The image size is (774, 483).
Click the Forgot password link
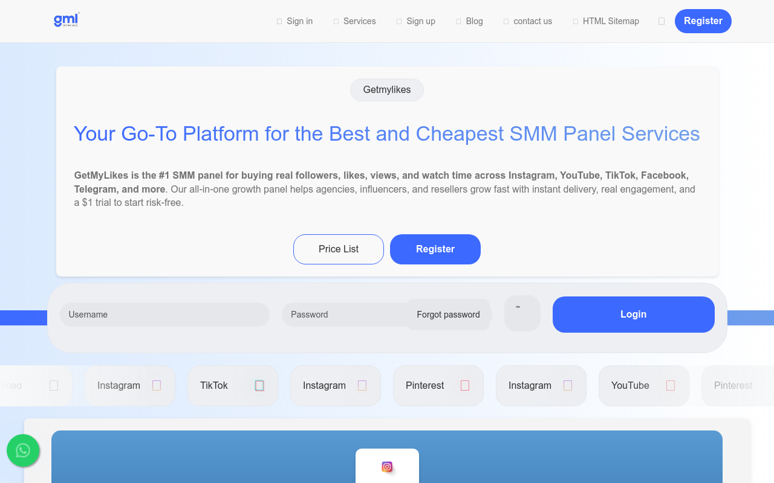[x=448, y=315]
